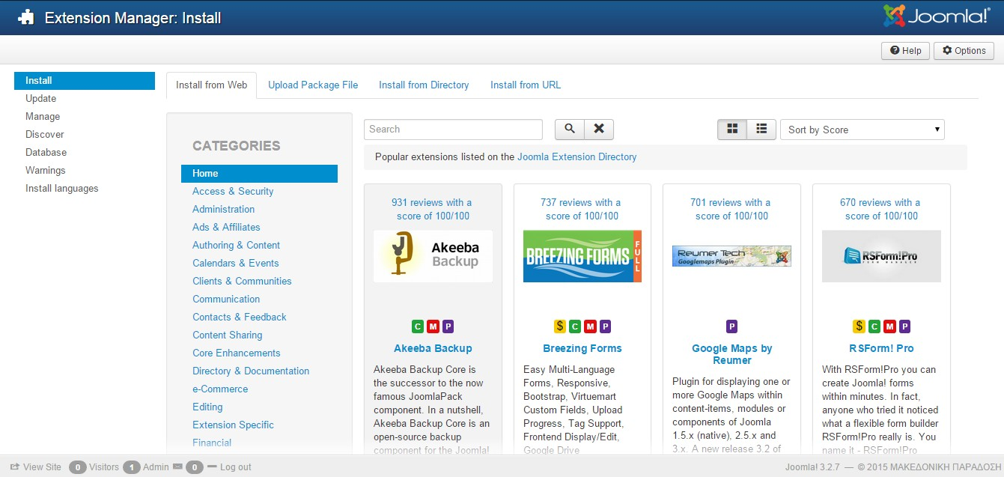The width and height of the screenshot is (1004, 477).
Task: Open the Editing category
Action: (x=207, y=407)
